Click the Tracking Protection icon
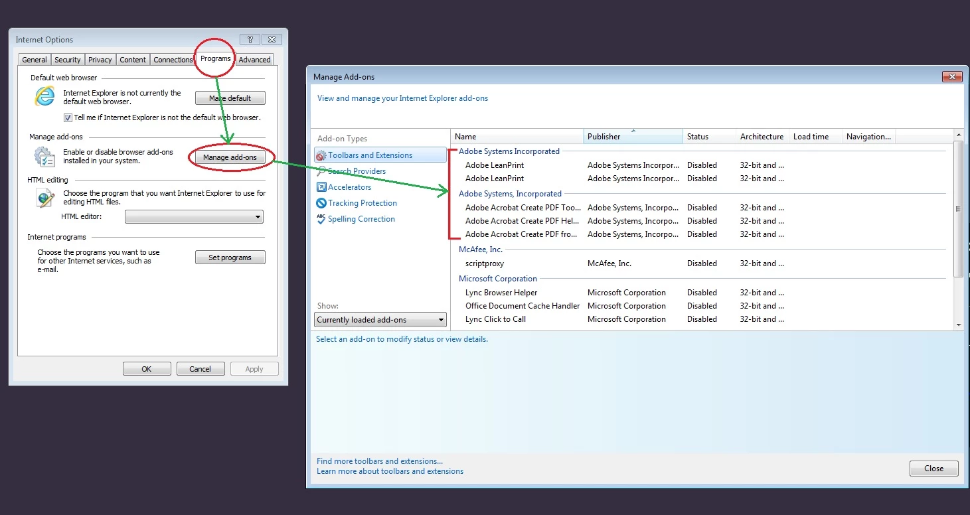This screenshot has width=970, height=515. click(x=321, y=203)
